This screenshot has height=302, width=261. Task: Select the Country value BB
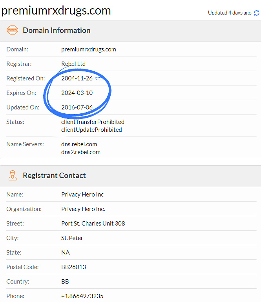pyautogui.click(x=65, y=282)
